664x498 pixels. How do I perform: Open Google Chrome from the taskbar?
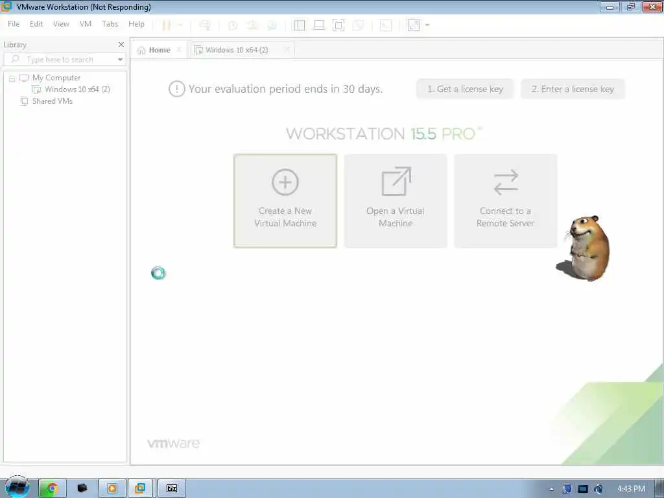pyautogui.click(x=52, y=488)
